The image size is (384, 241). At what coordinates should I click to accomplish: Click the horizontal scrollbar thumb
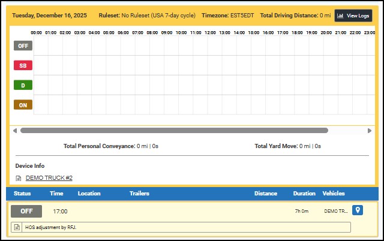174,130
